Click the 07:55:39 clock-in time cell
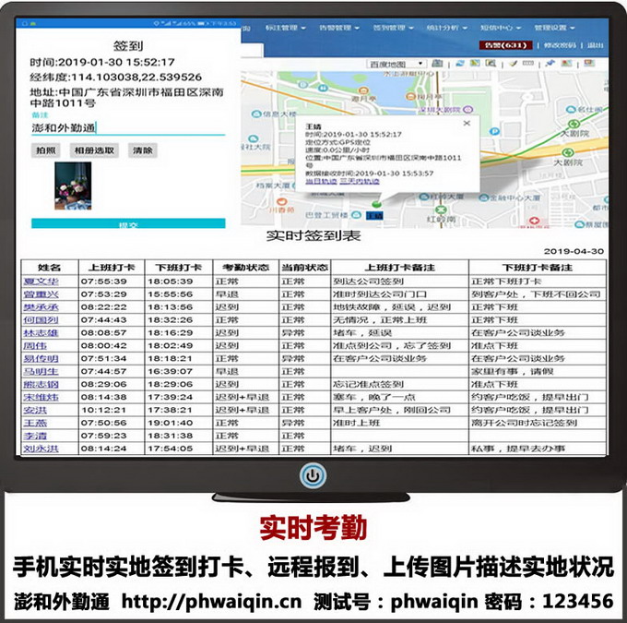The image size is (627, 623). point(112,282)
